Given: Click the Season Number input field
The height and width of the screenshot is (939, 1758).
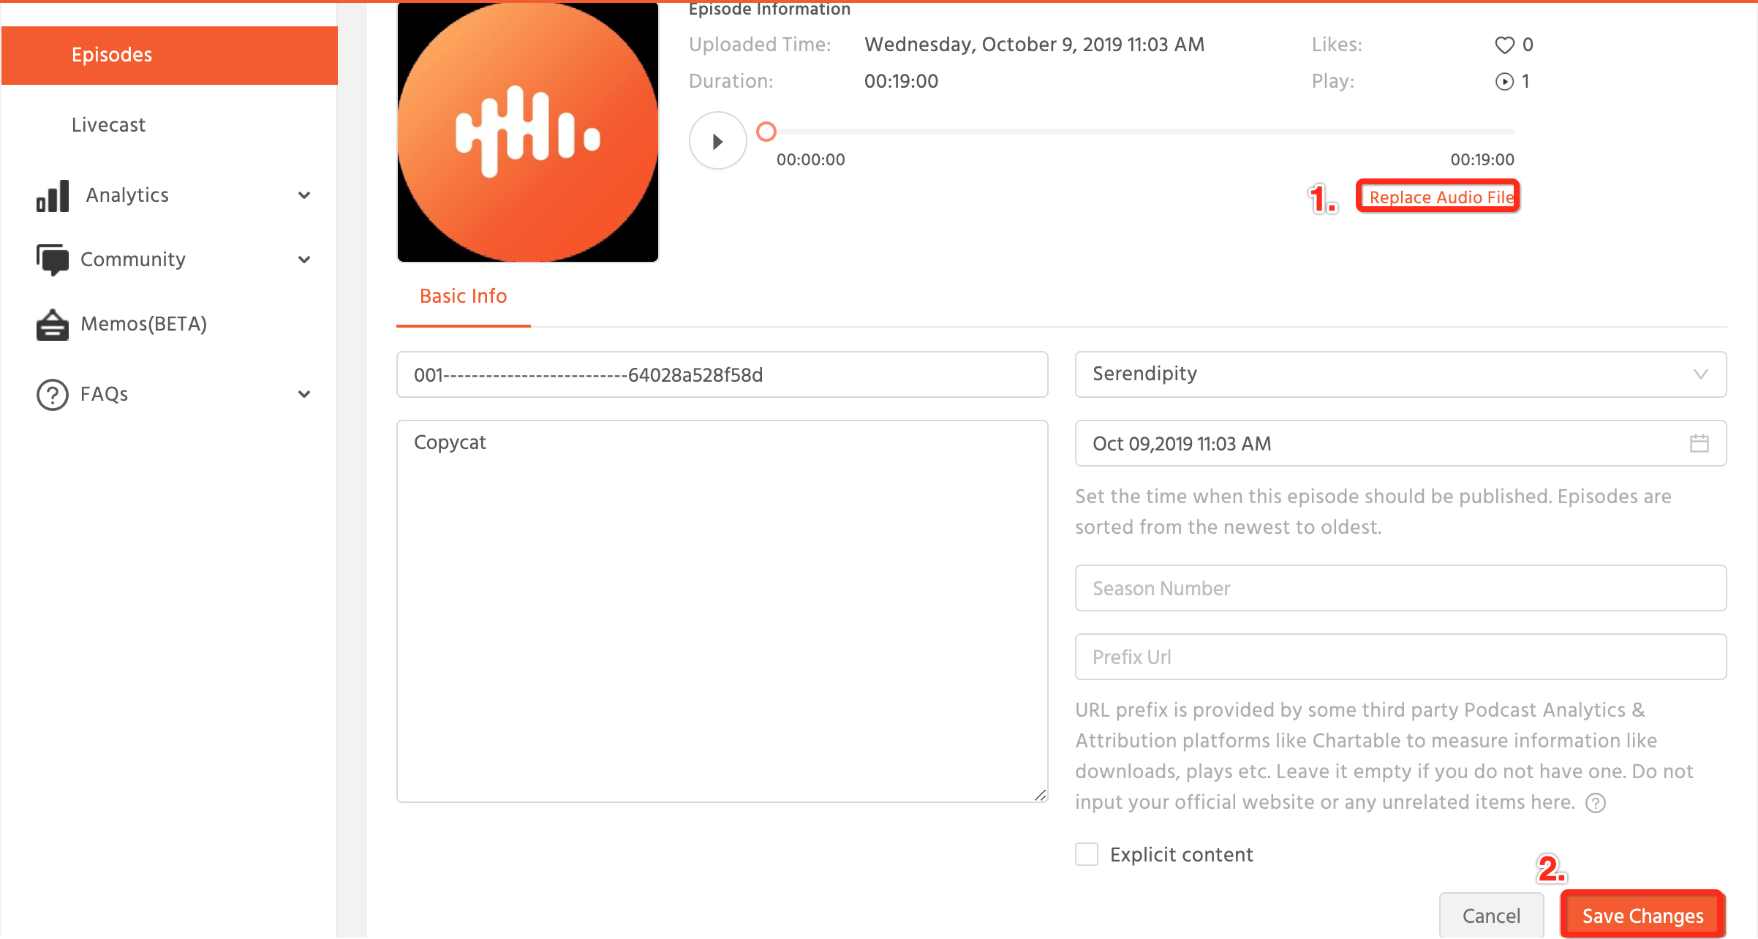Looking at the screenshot, I should click(x=1400, y=588).
